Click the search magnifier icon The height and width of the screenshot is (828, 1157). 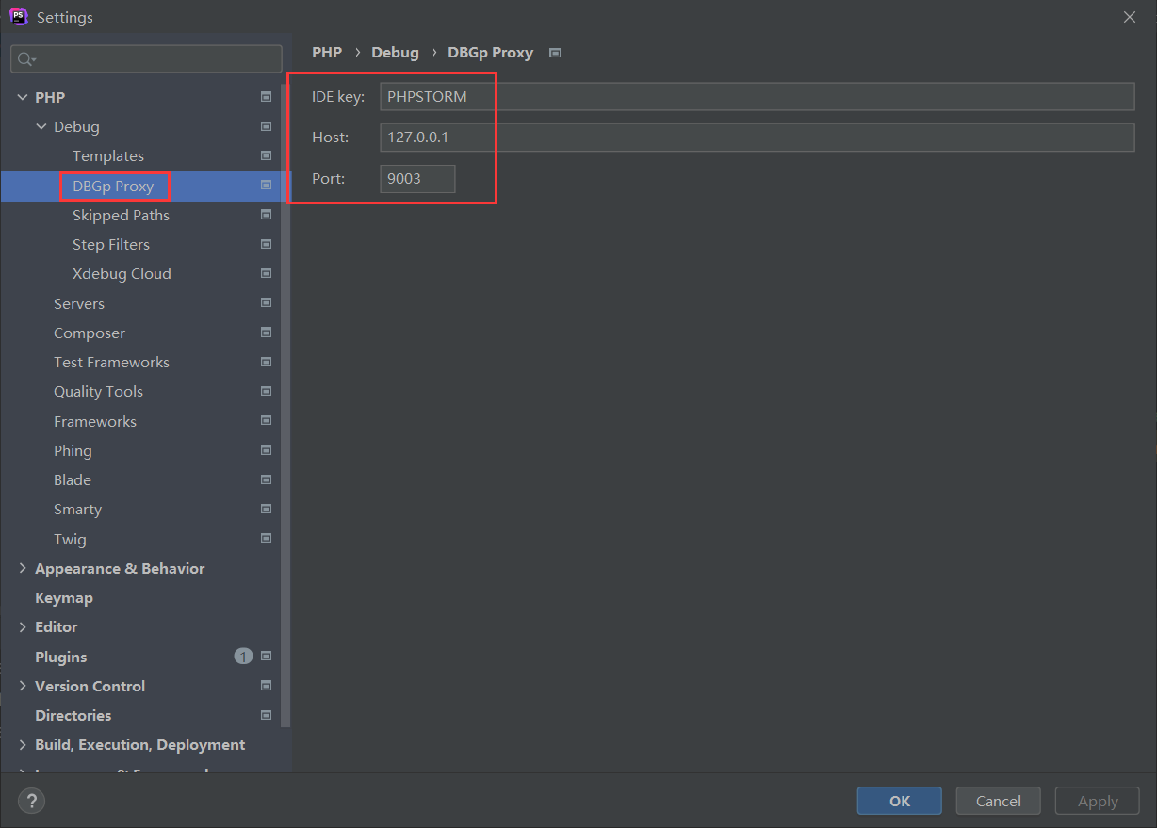click(x=25, y=58)
